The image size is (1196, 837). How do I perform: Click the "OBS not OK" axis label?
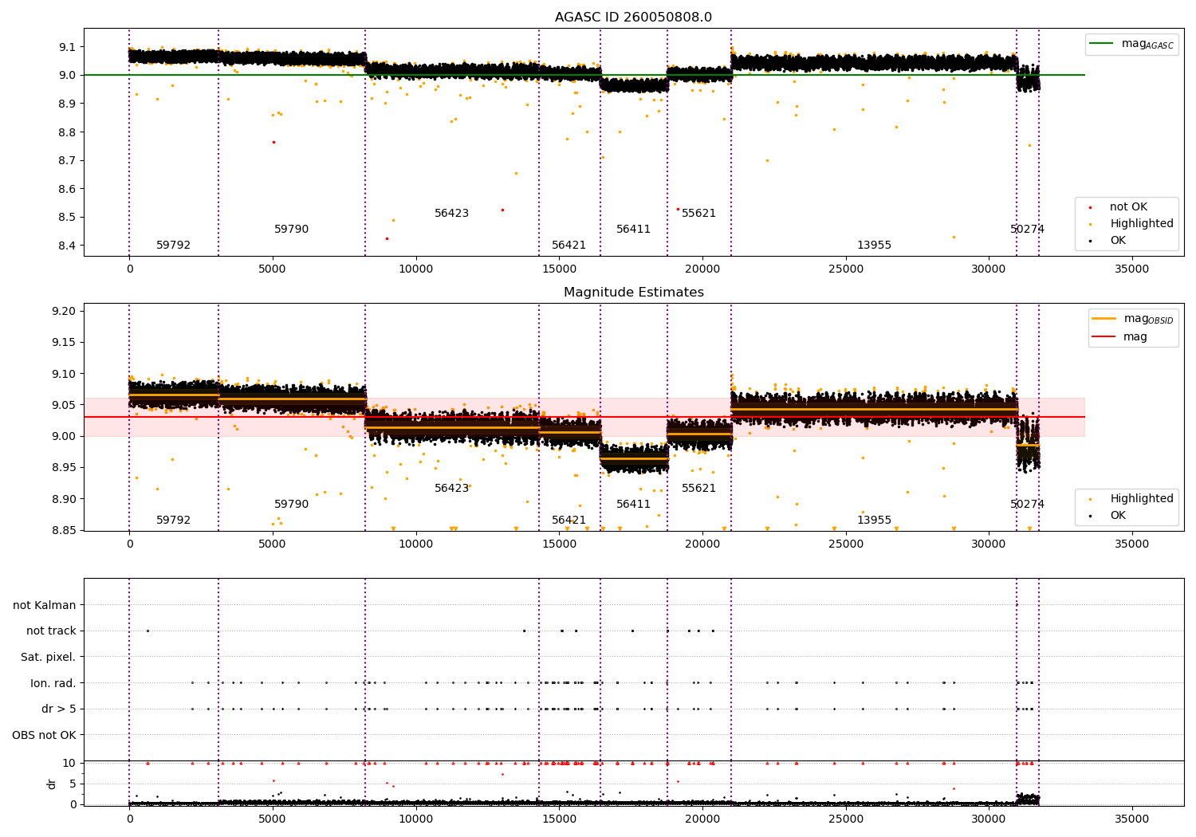click(45, 735)
